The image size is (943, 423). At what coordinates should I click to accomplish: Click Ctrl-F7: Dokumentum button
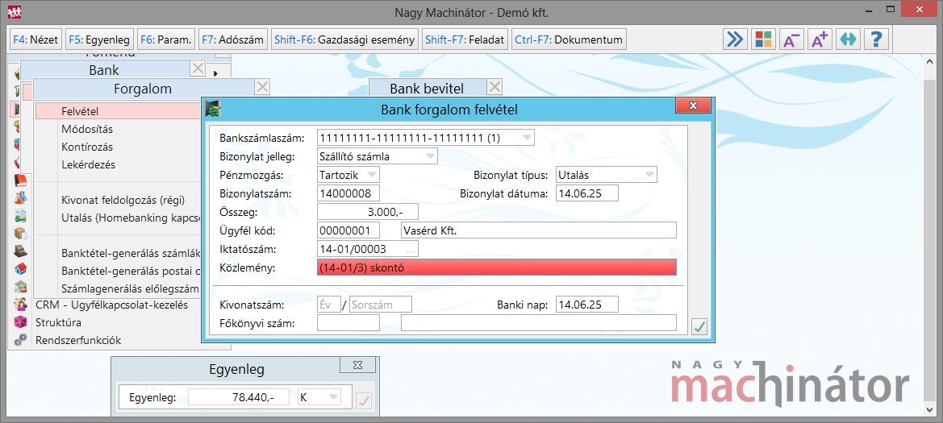(569, 40)
